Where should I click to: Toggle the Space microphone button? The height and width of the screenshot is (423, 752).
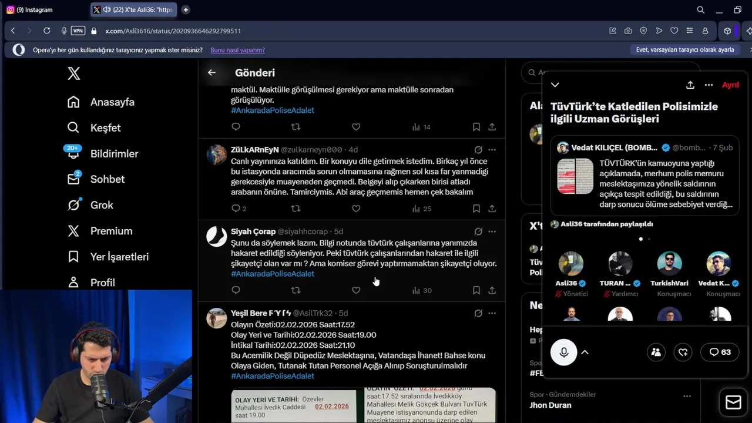point(563,352)
